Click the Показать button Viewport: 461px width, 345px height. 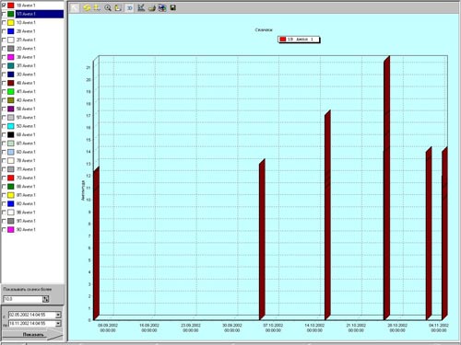point(33,334)
